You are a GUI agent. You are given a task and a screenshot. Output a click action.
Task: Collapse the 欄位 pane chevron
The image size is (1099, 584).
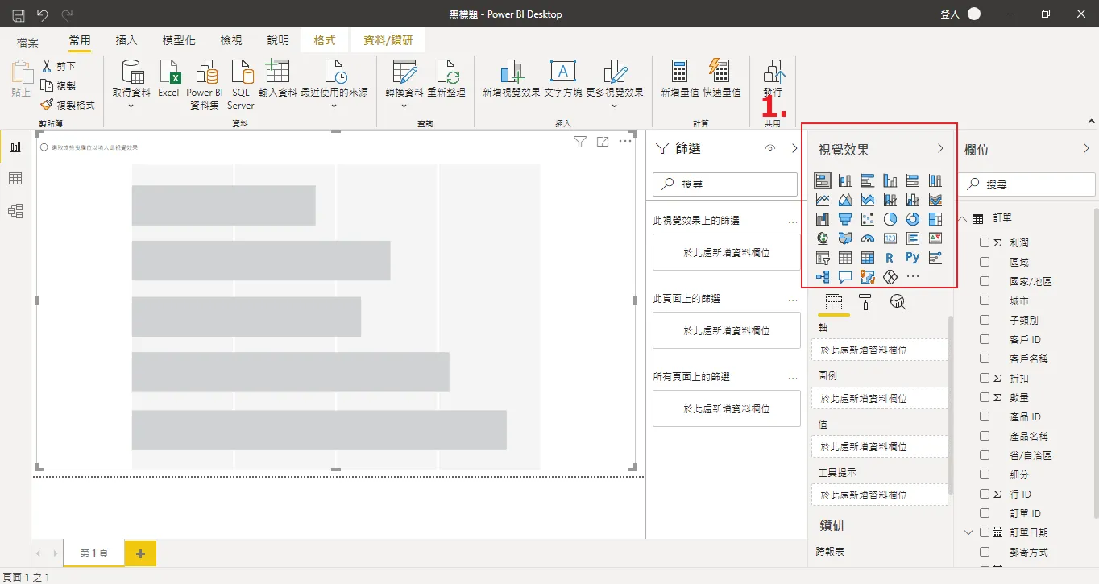pos(1086,149)
